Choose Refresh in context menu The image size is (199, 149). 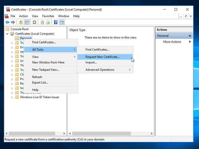51,77
